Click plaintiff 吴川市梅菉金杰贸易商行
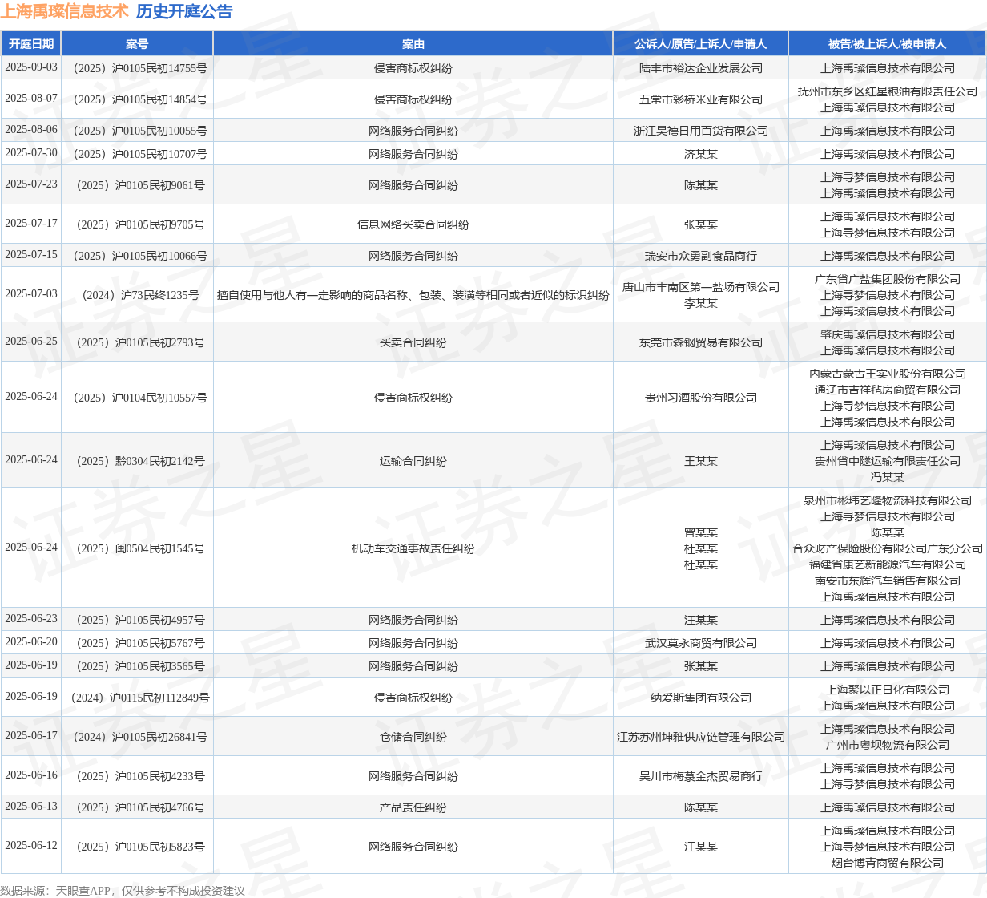987x898 pixels. pyautogui.click(x=701, y=776)
